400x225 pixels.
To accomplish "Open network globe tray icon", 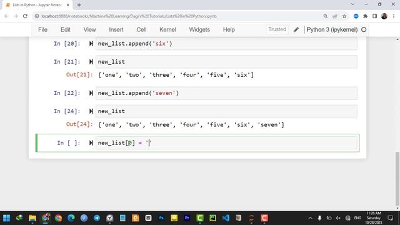I will (x=347, y=218).
